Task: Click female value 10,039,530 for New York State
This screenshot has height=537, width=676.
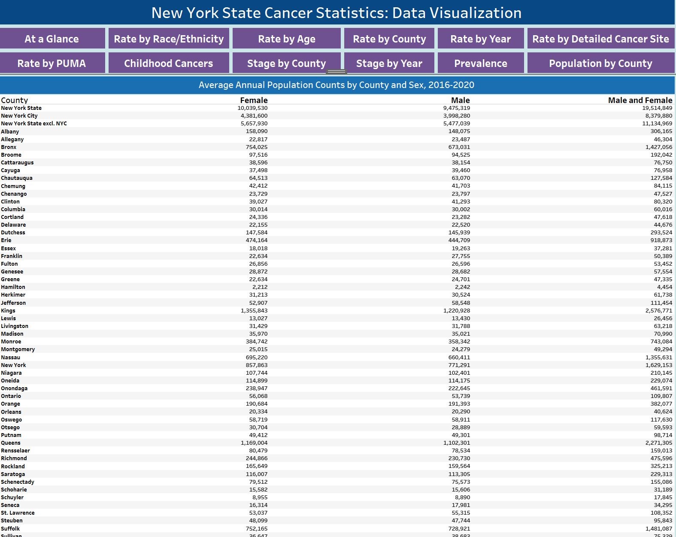Action: pyautogui.click(x=252, y=108)
